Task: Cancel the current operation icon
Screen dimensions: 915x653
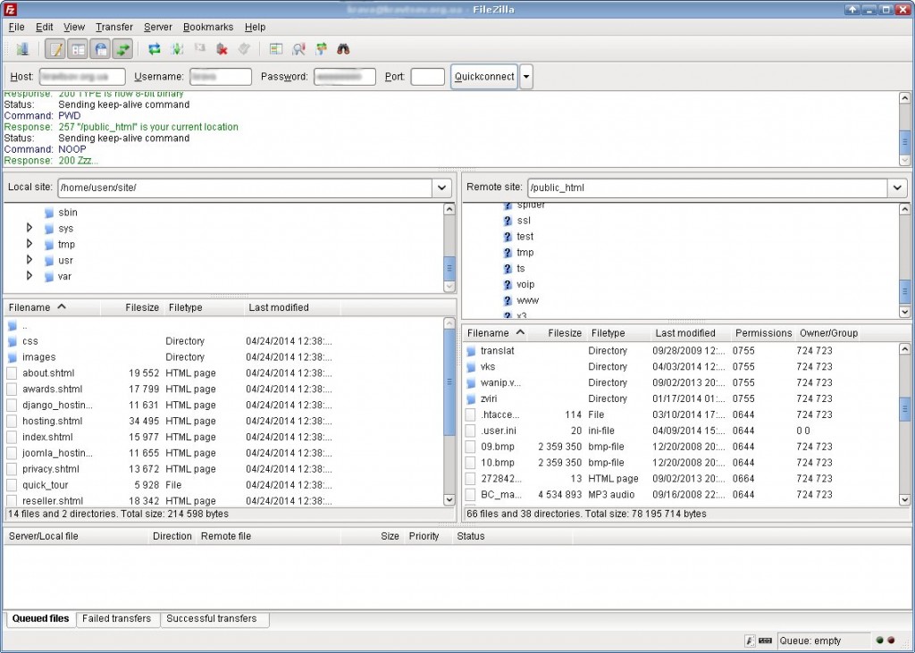Action: pyautogui.click(x=199, y=49)
